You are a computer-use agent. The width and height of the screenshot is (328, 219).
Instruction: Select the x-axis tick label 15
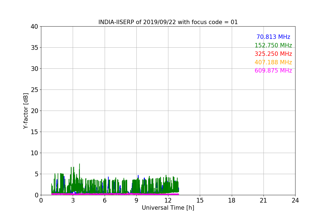coord(200,200)
